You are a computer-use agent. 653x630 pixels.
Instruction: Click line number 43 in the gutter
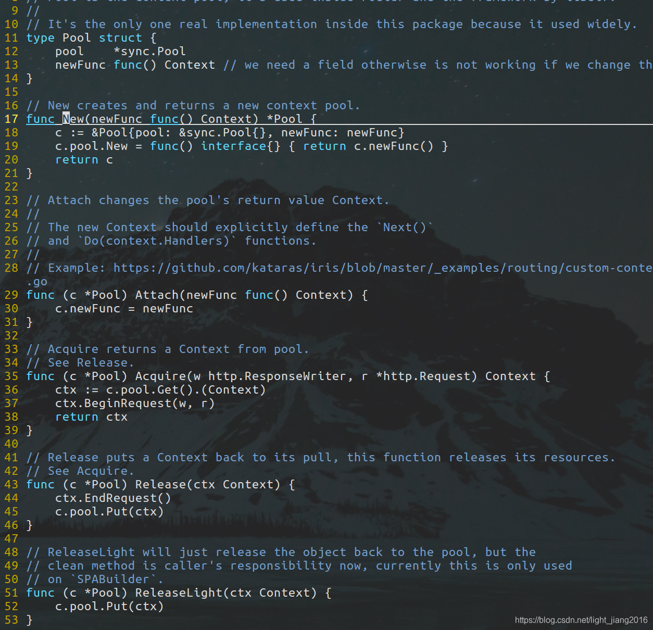click(x=11, y=484)
